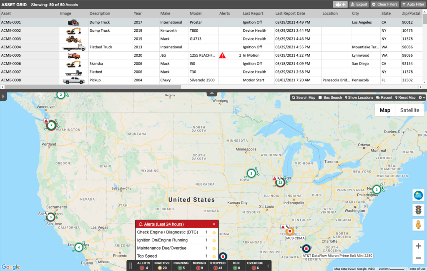Open Search Map tool
Image resolution: width=427 pixels, height=271 pixels.
(304, 98)
